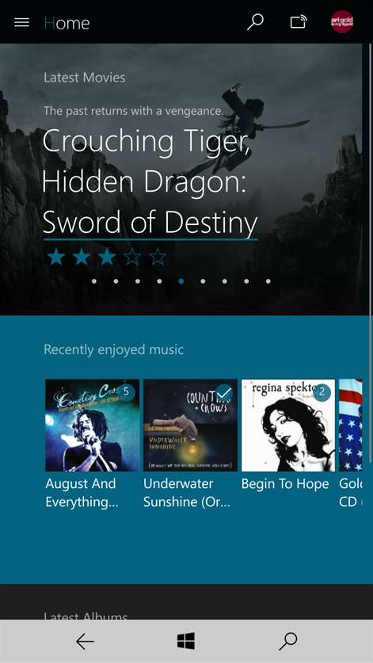Select the last carousel page dot

(x=268, y=281)
